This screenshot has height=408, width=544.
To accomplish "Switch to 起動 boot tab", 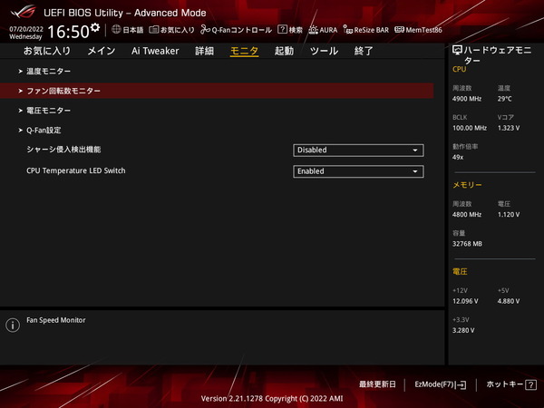I will 284,51.
